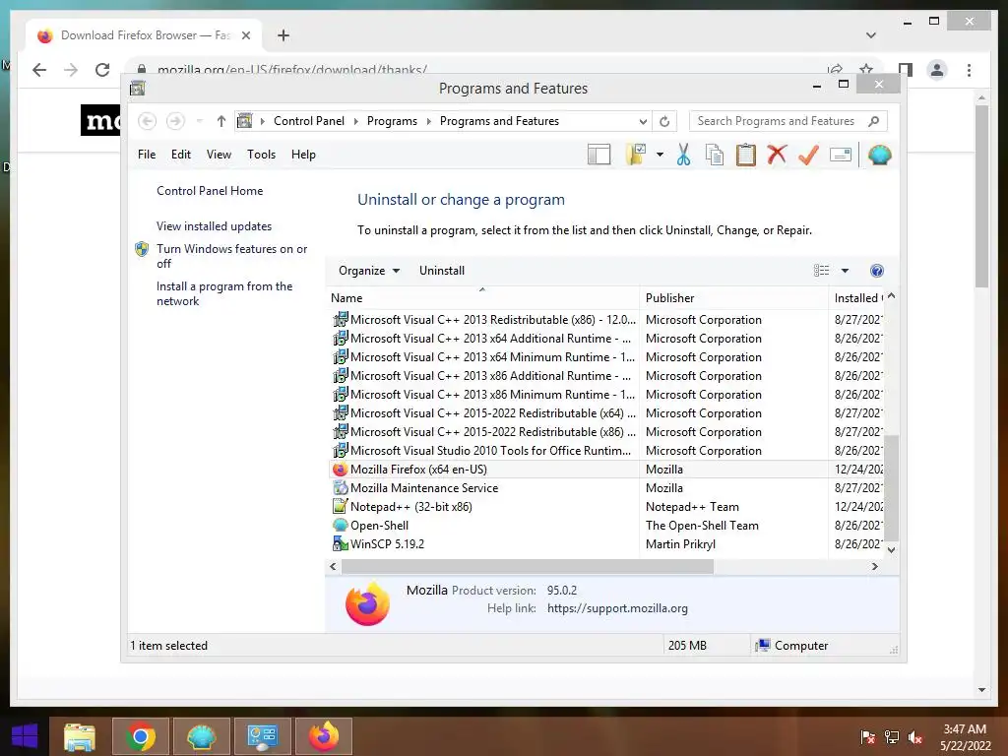
Task: Open Chrome's profile avatar icon
Action: pyautogui.click(x=937, y=70)
